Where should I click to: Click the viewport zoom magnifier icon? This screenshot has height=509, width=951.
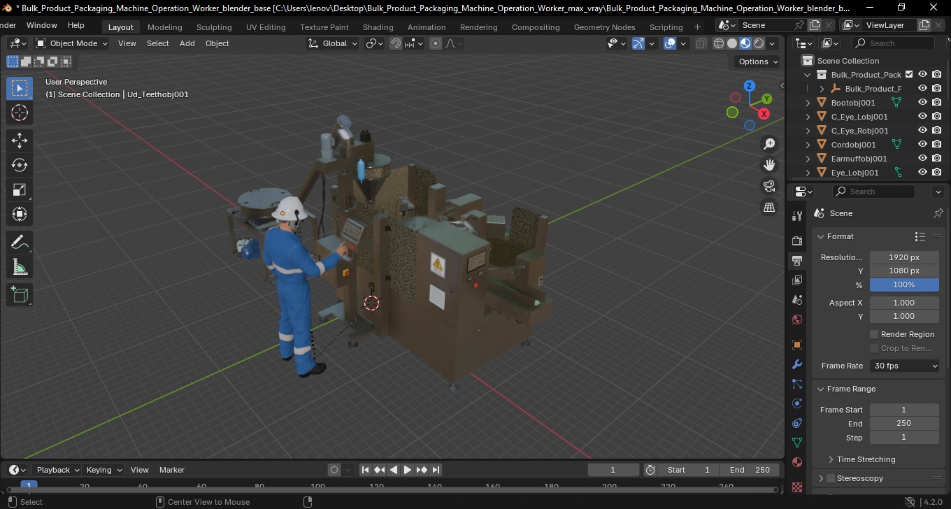tap(769, 144)
